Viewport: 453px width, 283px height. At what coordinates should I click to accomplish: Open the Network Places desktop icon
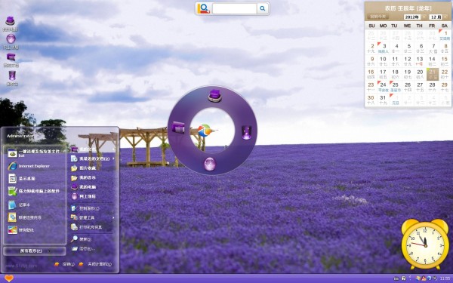(11, 42)
